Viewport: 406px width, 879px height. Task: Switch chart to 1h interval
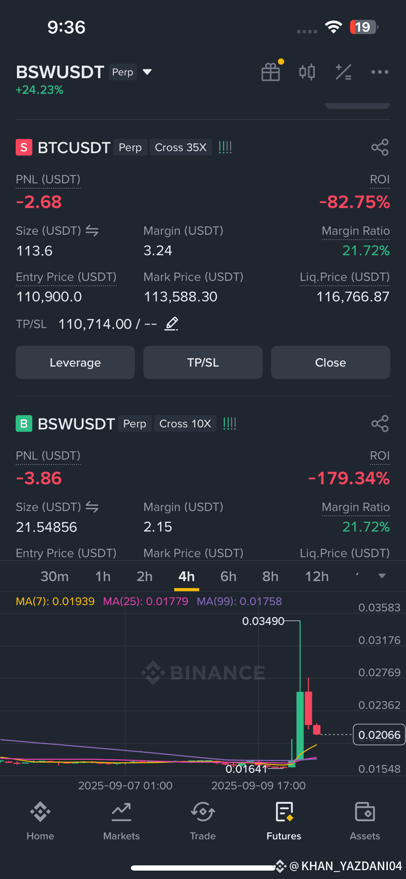click(103, 576)
